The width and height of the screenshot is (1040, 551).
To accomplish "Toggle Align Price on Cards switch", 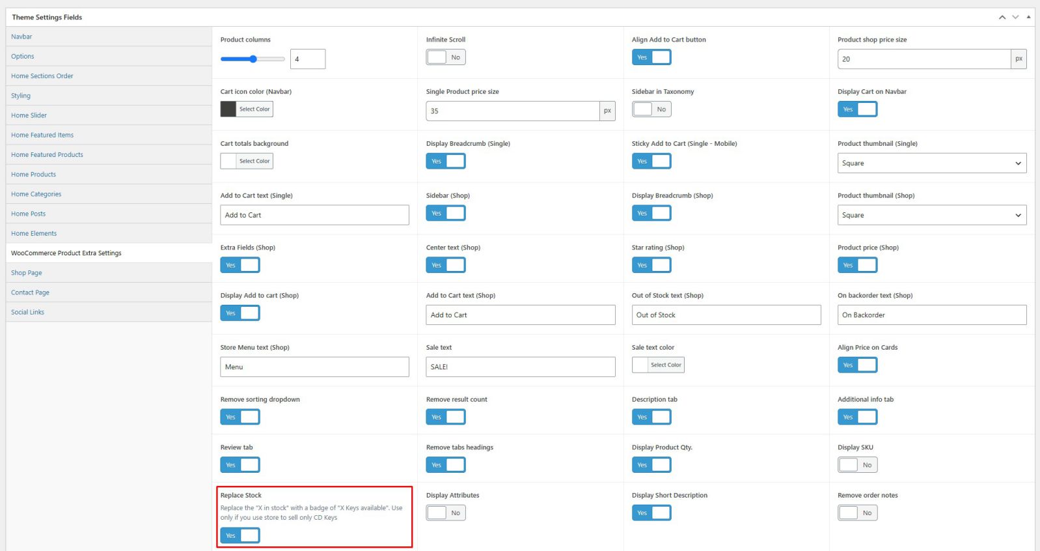I will [x=858, y=365].
